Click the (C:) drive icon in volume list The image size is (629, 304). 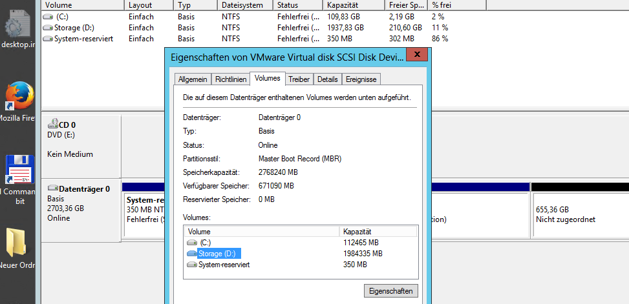point(48,17)
